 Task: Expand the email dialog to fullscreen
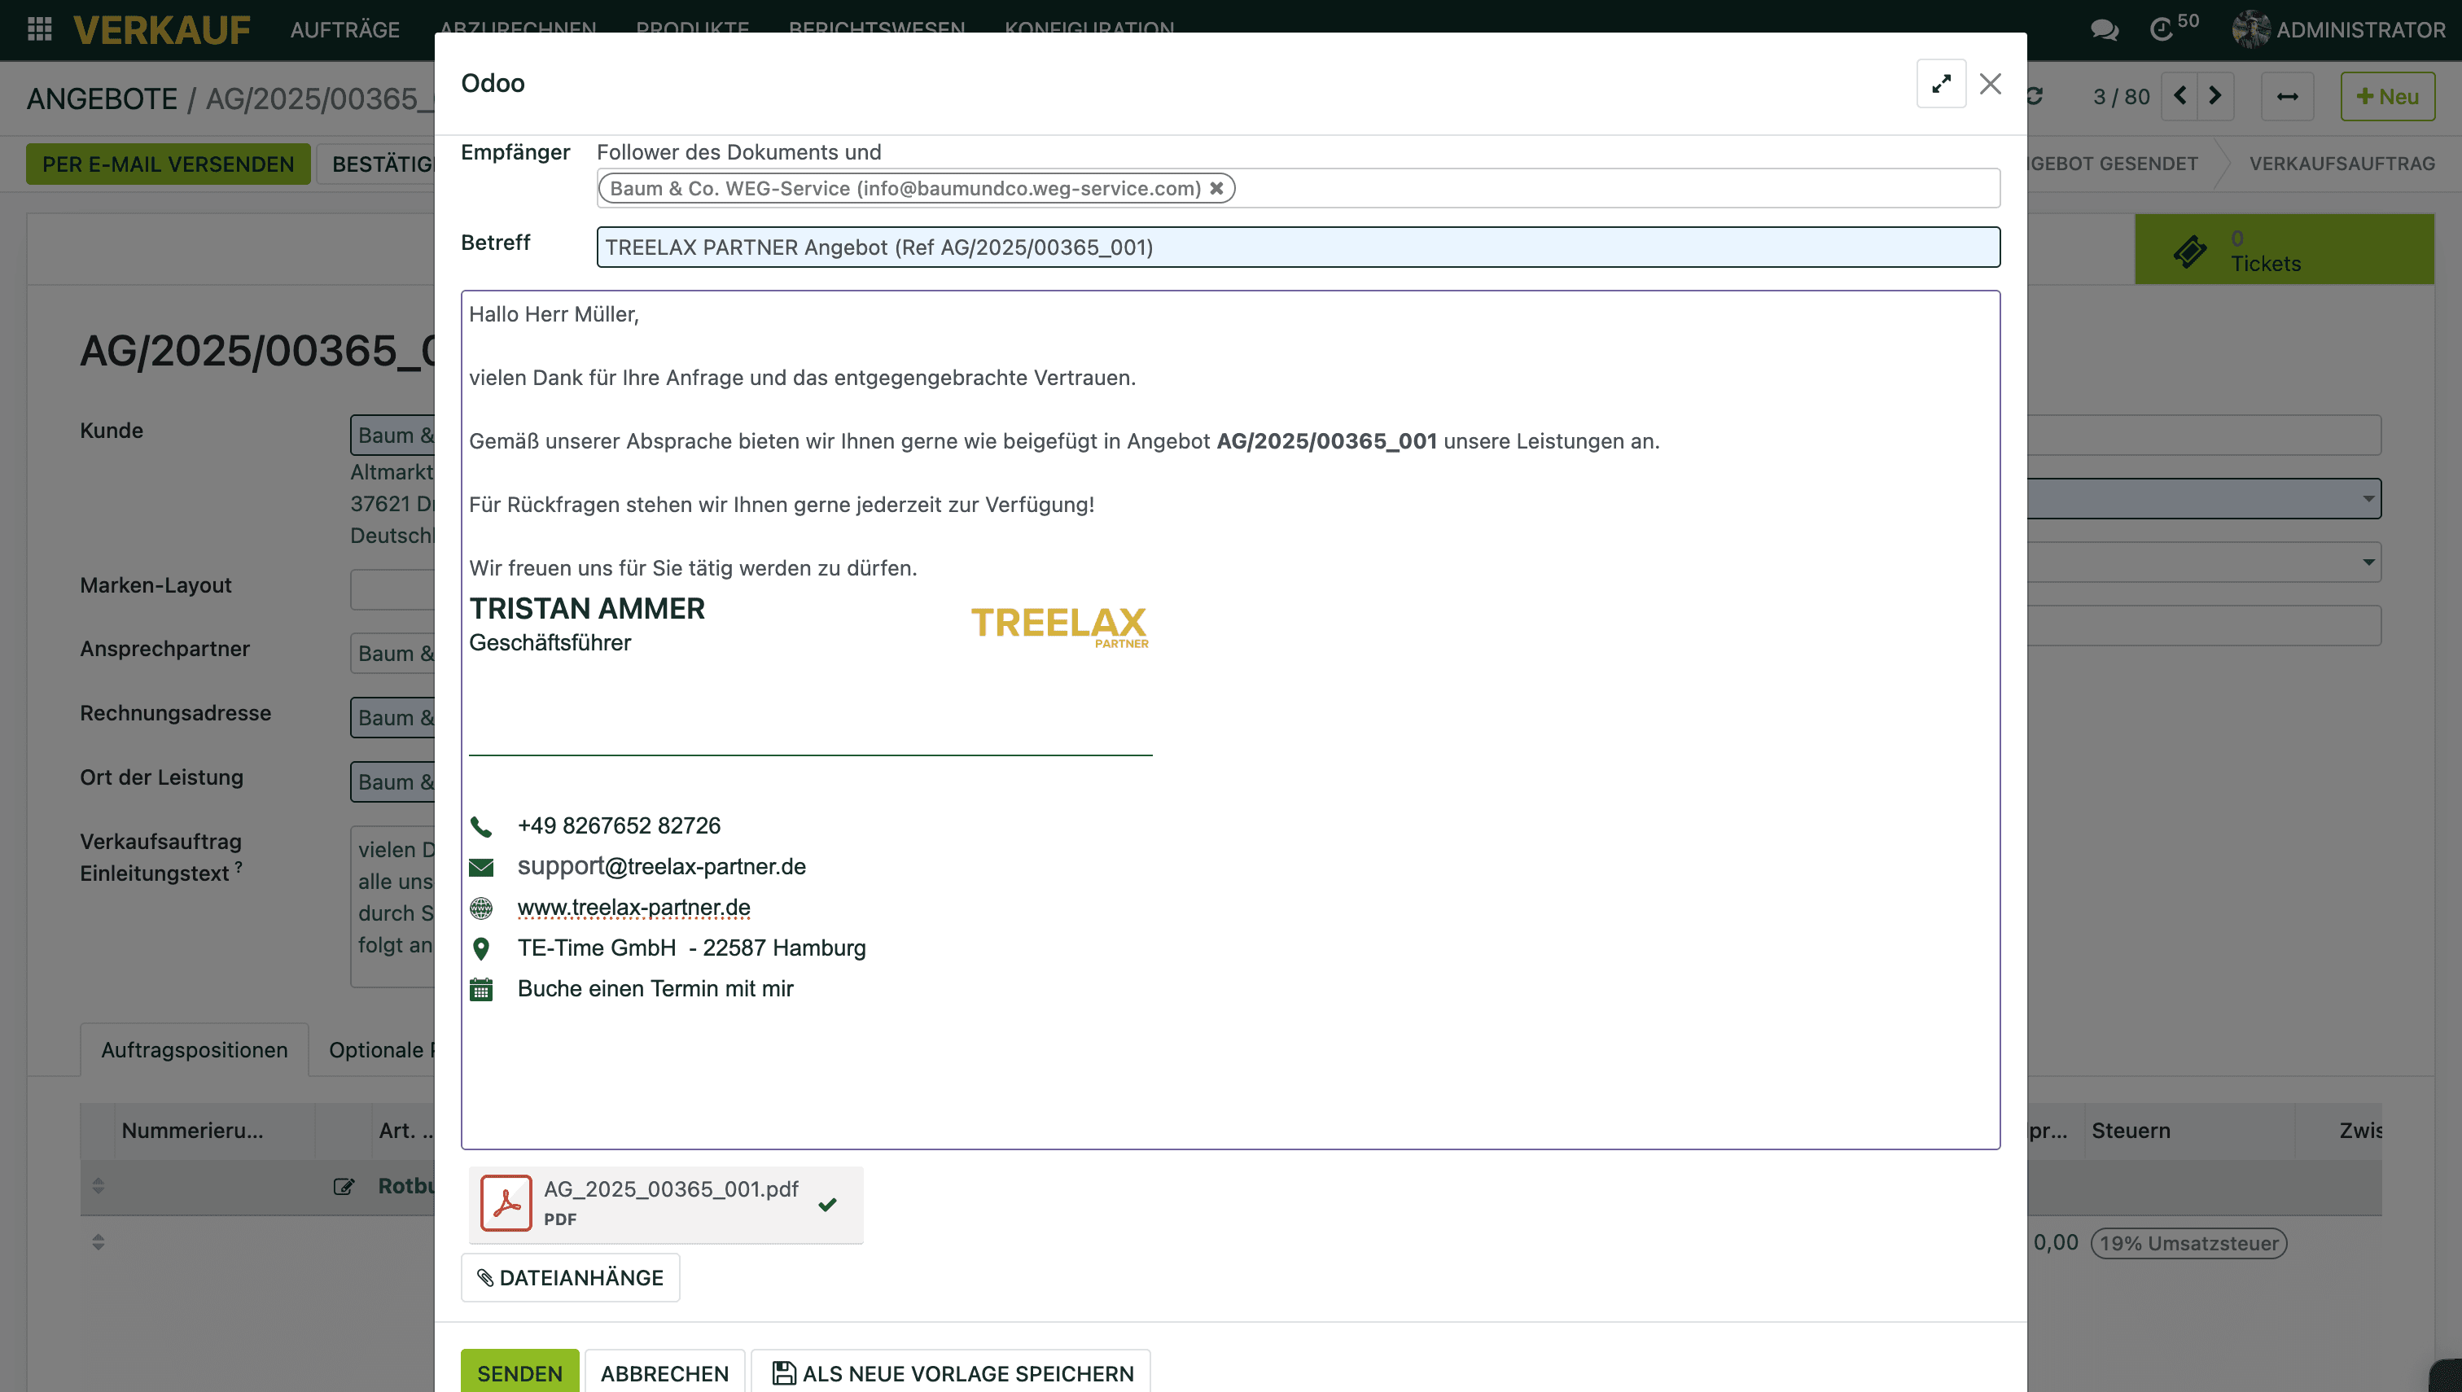pyautogui.click(x=1940, y=83)
